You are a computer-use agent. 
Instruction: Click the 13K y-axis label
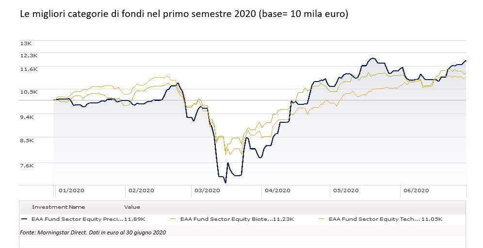point(26,43)
